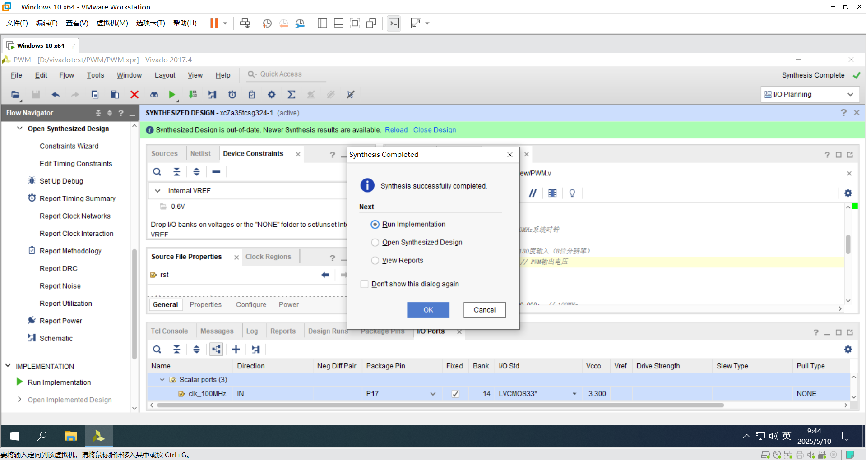The image size is (866, 460).
Task: Switch to the Netlist tab
Action: click(200, 154)
